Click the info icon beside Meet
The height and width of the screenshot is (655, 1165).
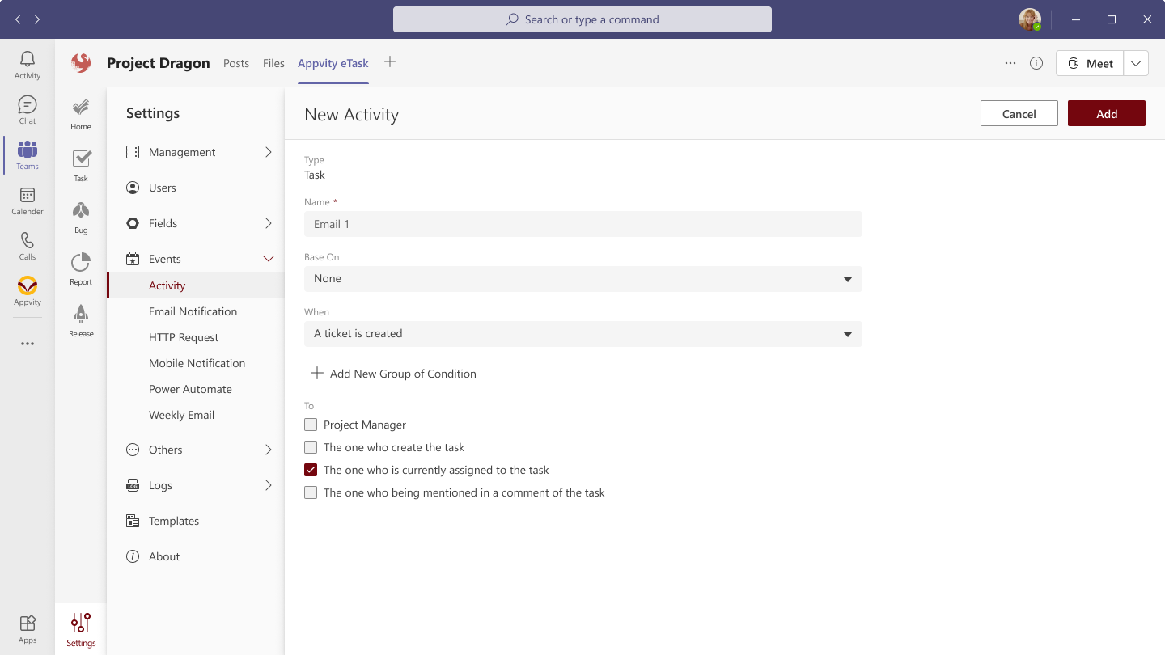pyautogui.click(x=1036, y=63)
